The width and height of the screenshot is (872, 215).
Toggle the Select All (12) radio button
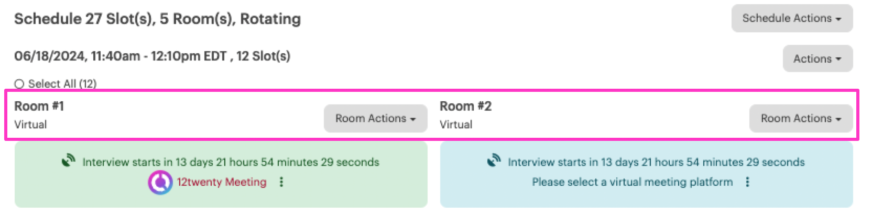click(x=19, y=84)
